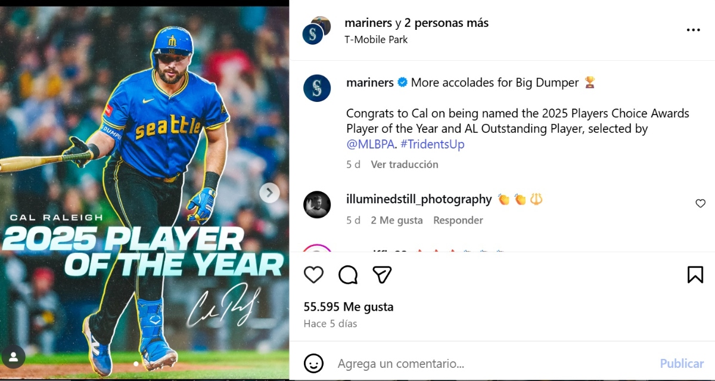View illuminedstill_photography's profile picture
The image size is (715, 381).
(x=317, y=205)
